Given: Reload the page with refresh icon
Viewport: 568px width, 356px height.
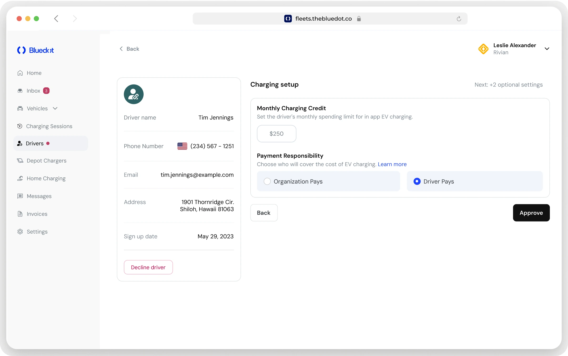Looking at the screenshot, I should 459,19.
